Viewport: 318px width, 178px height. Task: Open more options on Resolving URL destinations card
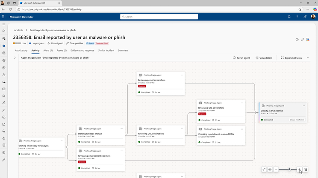(182, 129)
